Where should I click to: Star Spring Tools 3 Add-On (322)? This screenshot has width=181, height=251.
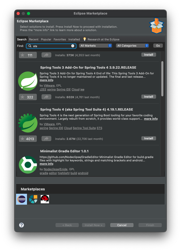pyautogui.click(x=28, y=97)
